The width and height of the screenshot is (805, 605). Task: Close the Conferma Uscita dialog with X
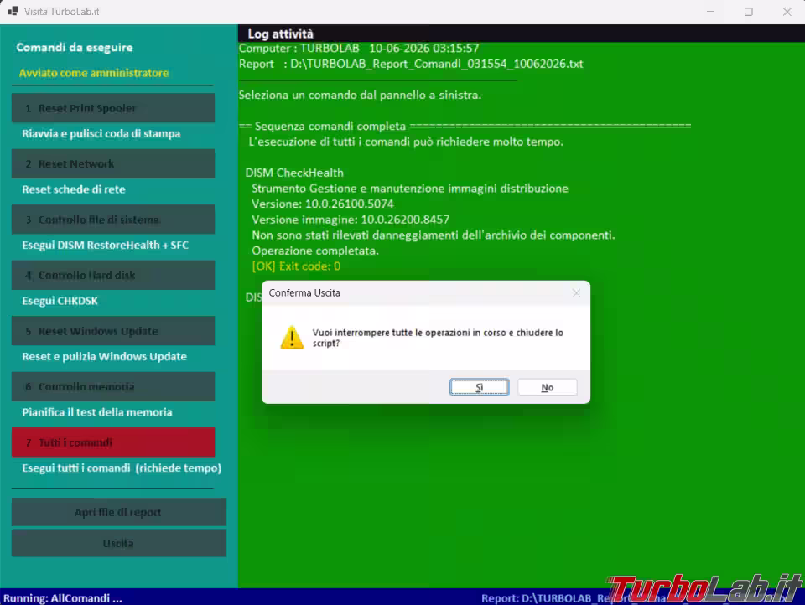tap(576, 292)
